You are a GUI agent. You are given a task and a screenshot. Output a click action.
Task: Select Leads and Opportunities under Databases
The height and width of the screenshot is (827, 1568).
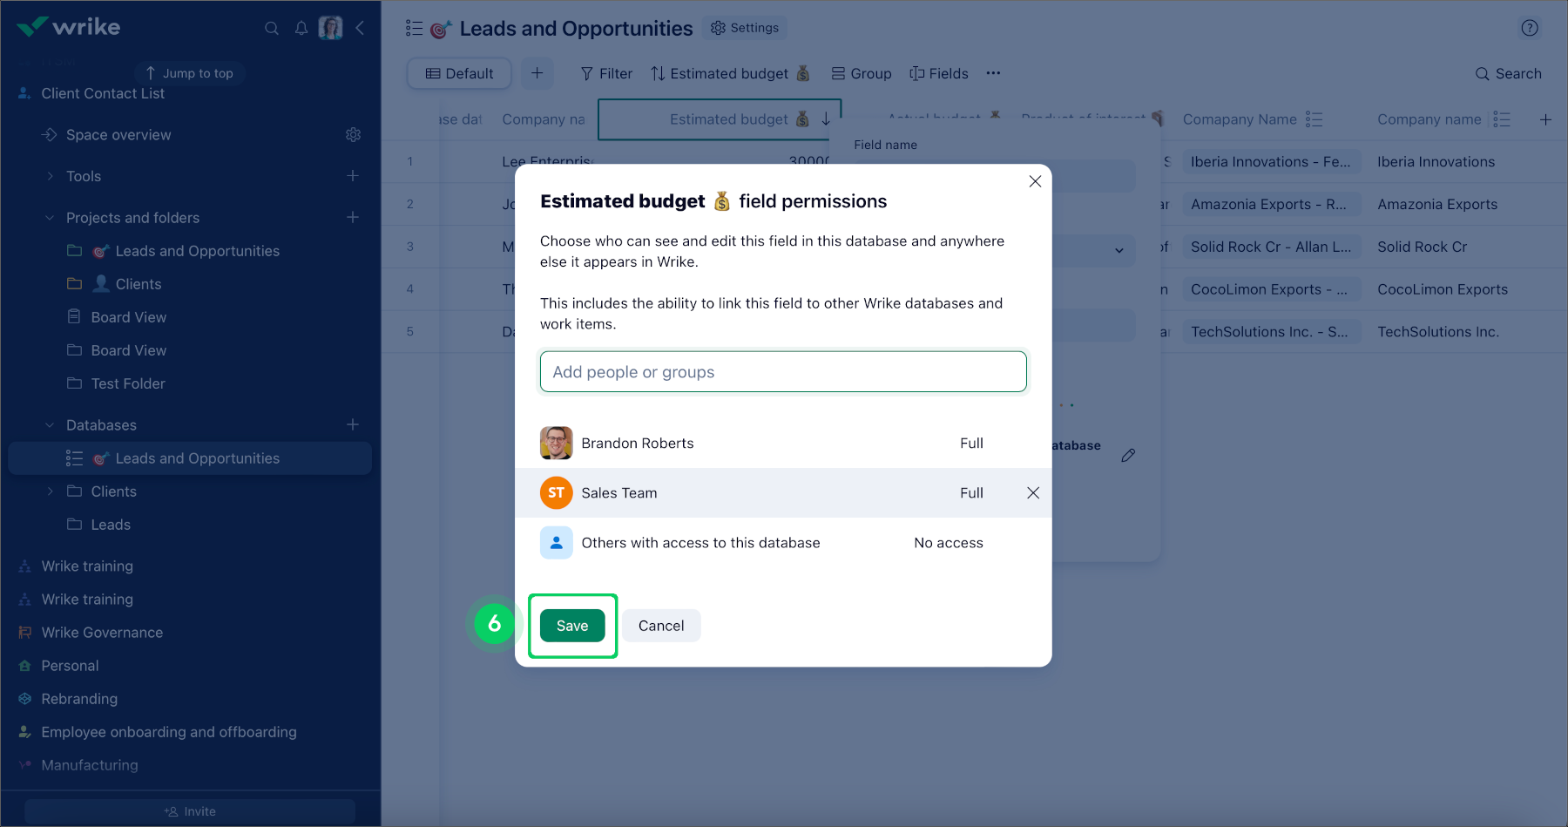pos(190,458)
